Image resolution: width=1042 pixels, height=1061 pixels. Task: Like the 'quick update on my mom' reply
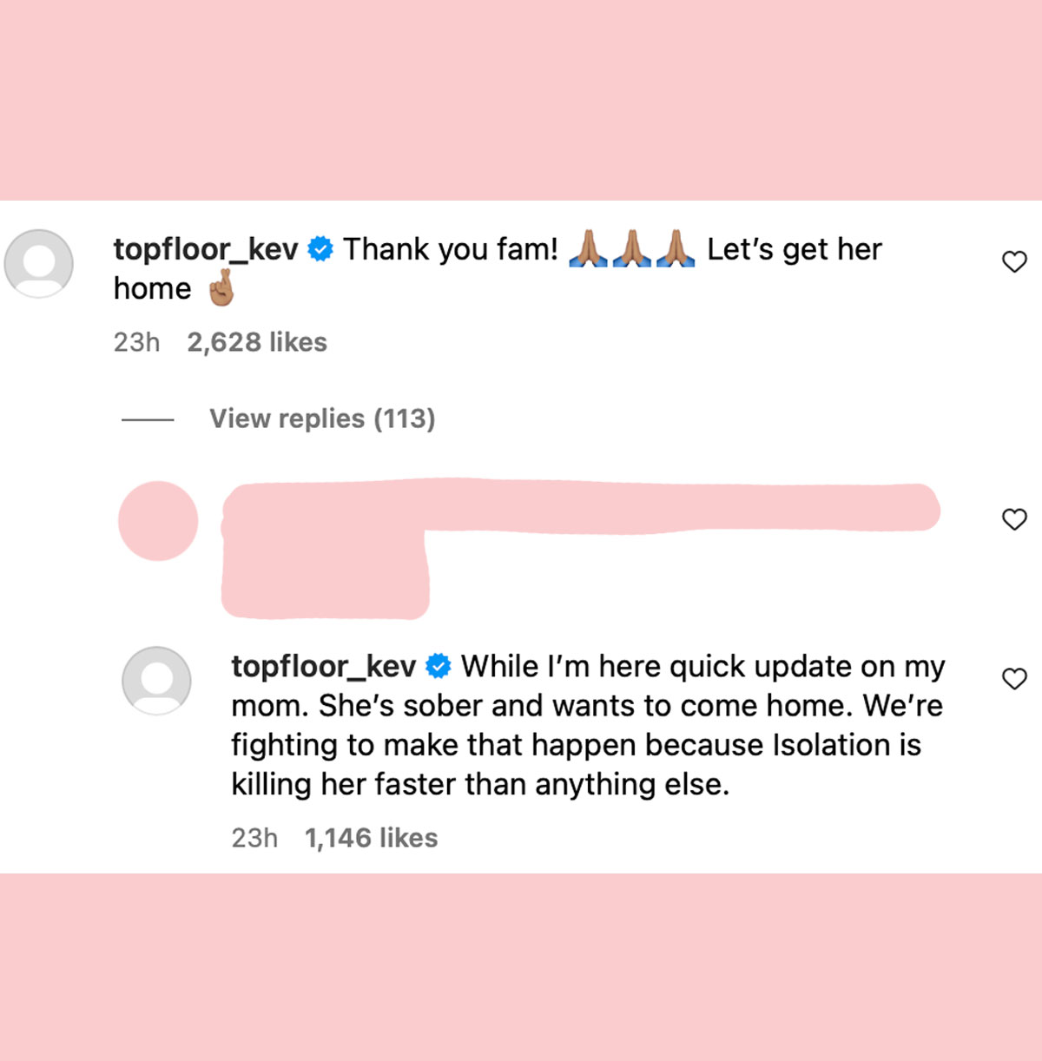click(1014, 678)
